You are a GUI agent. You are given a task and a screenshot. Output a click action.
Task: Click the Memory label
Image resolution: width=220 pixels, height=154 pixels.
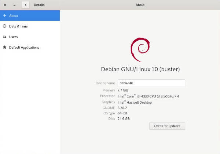pyautogui.click(x=109, y=90)
